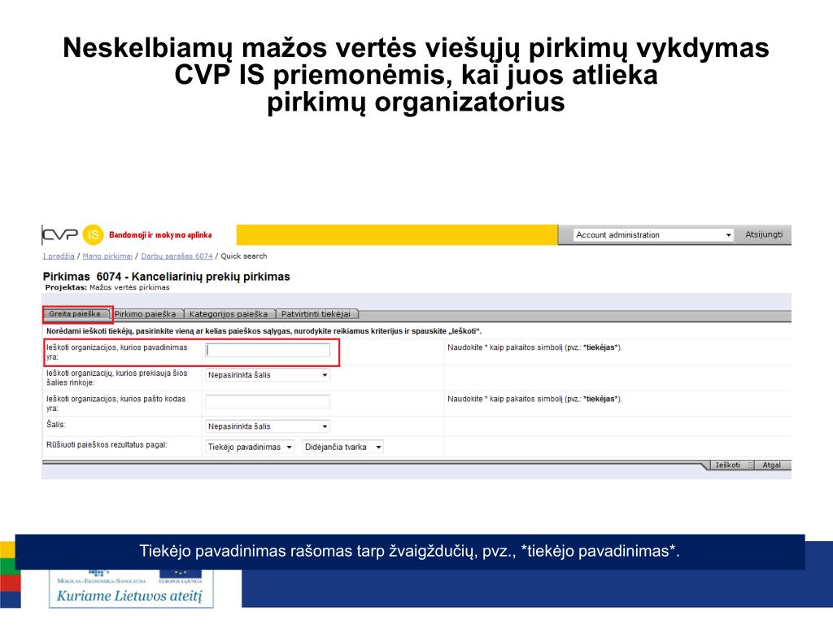Click the Kuriame Lietuvos ateitį logo

[131, 589]
